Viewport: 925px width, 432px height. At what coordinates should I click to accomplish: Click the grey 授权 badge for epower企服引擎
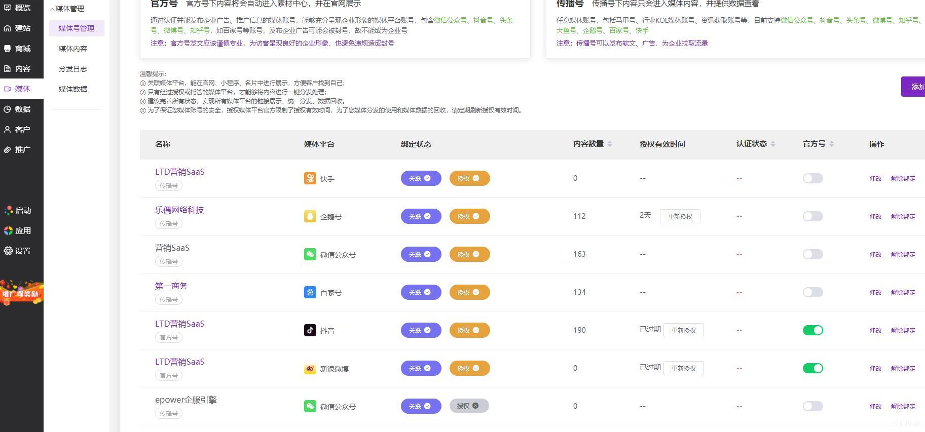click(x=469, y=406)
